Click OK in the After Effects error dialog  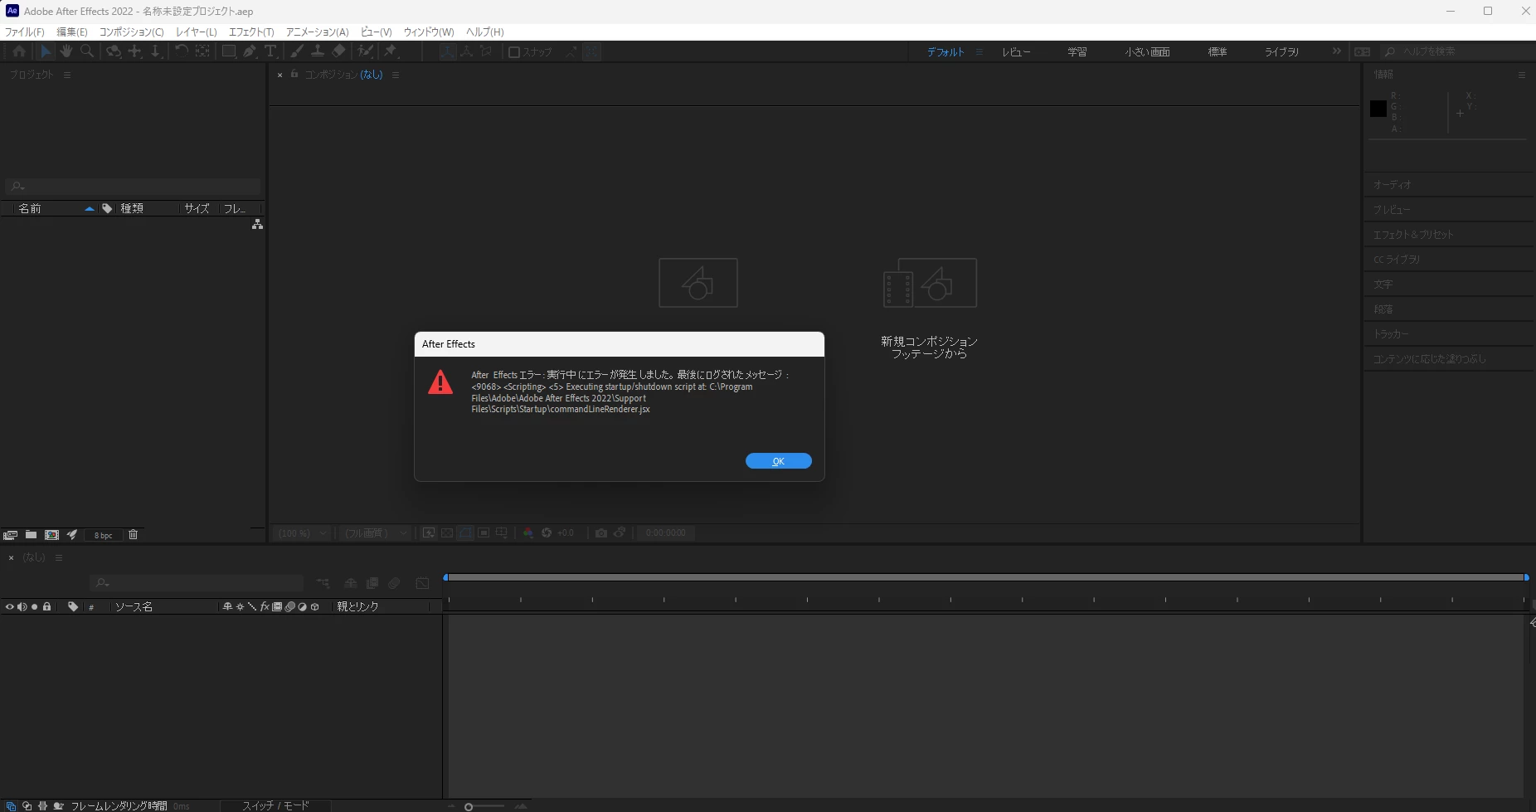click(778, 461)
